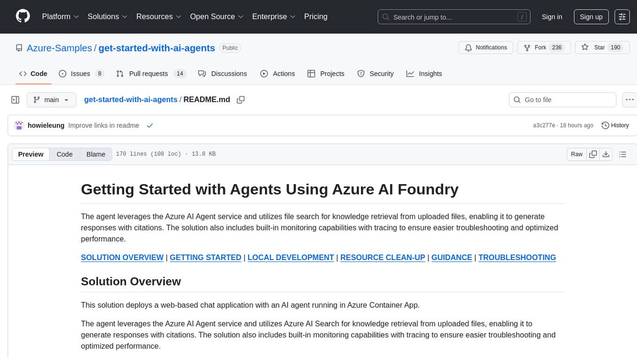Jump to LOCAL DEVELOPMENT section

point(291,257)
